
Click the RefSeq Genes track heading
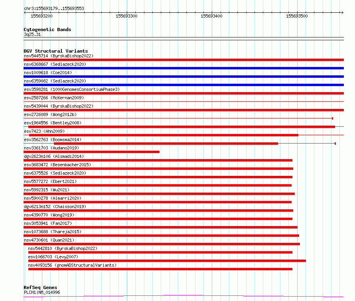(40, 287)
